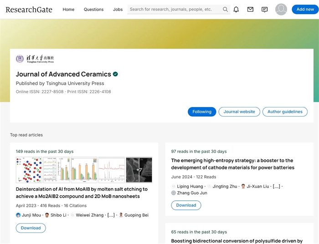Toggle the Following button
Screen dimensions: 319x244
(x=202, y=112)
